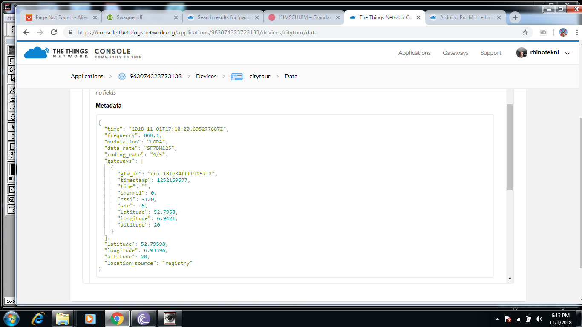Image resolution: width=582 pixels, height=327 pixels.
Task: Open a new browser tab
Action: [515, 17]
